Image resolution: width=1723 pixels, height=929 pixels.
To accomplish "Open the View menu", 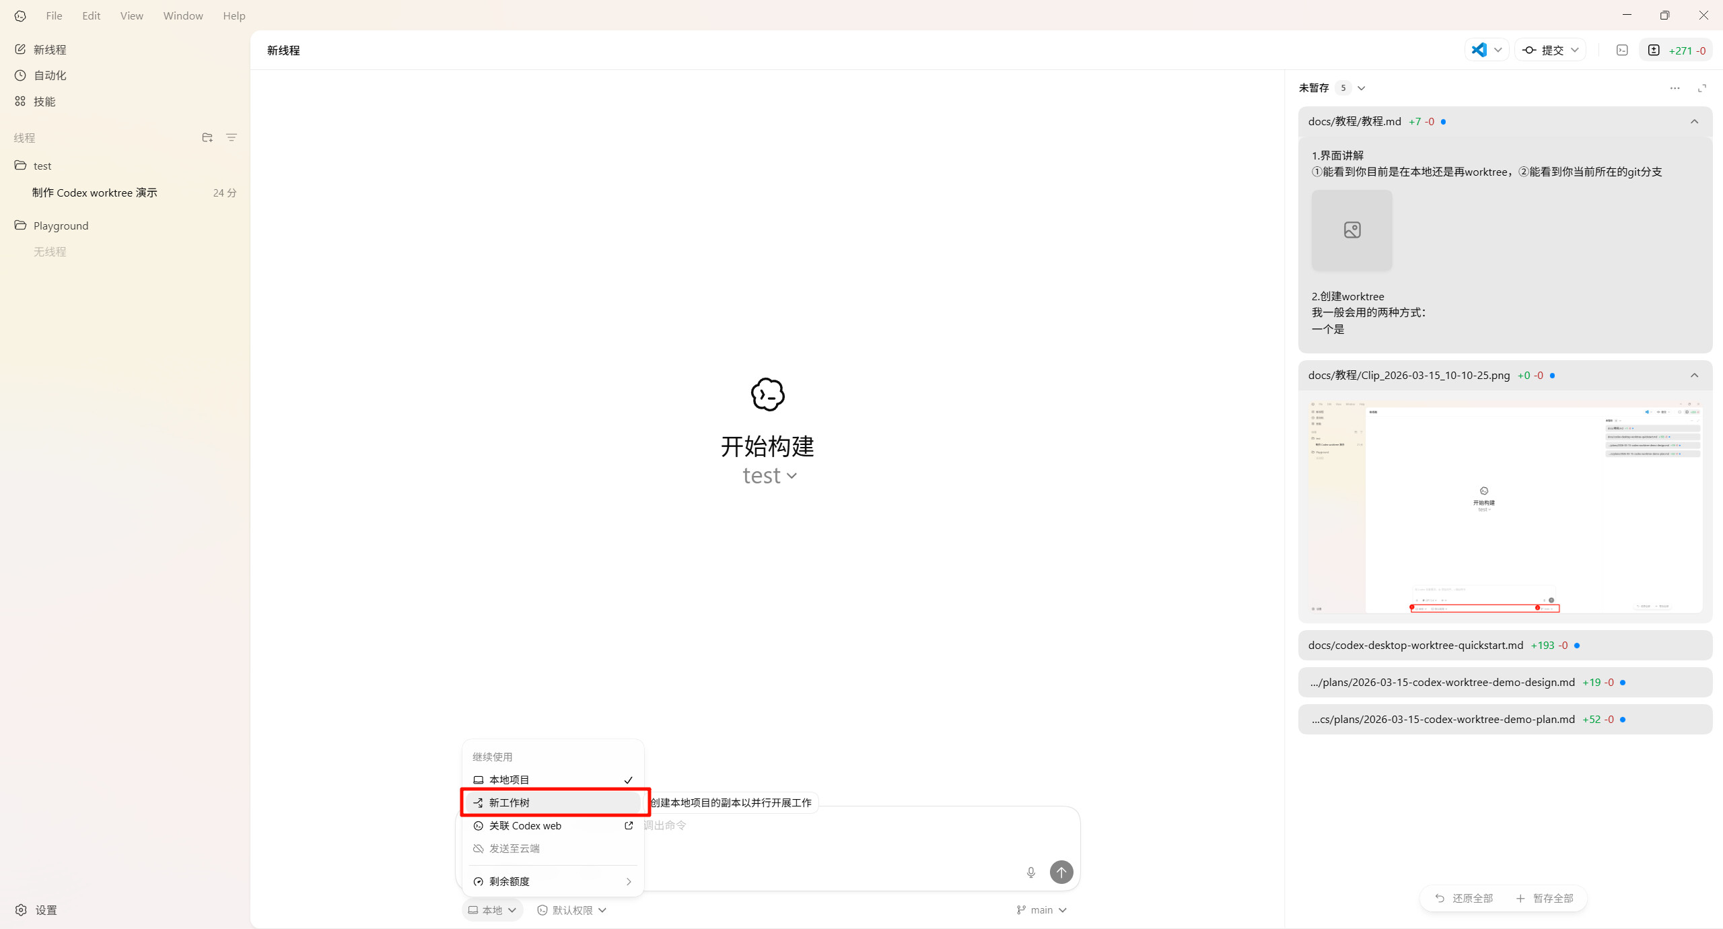I will pyautogui.click(x=131, y=15).
